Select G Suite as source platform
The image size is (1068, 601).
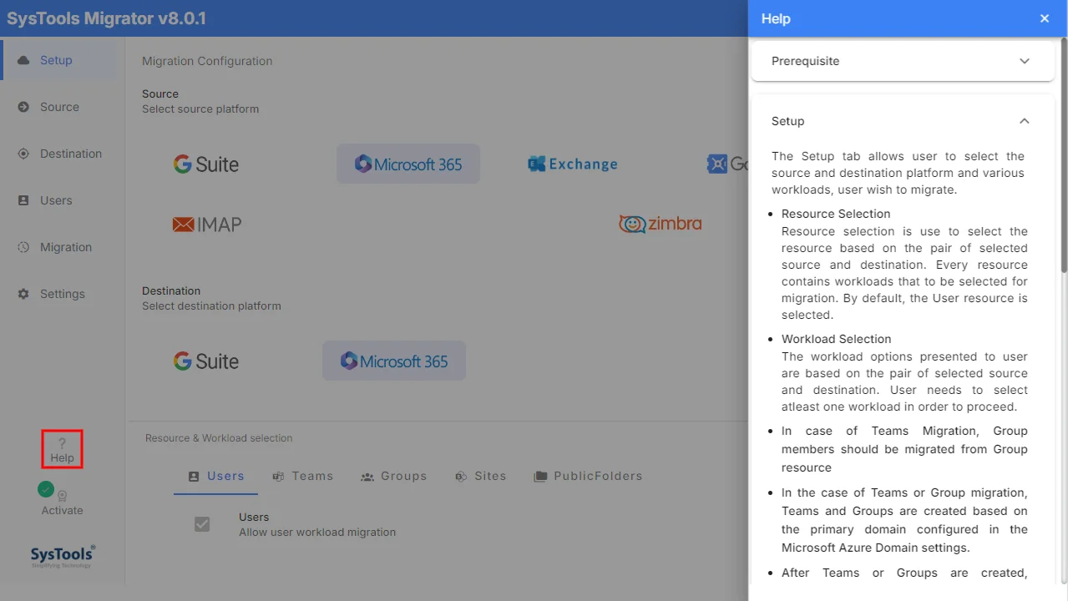(206, 164)
